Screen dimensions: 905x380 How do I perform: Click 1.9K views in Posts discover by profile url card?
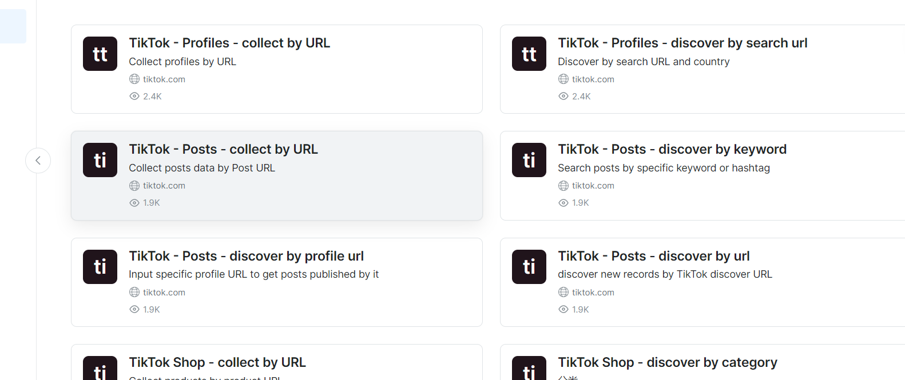tap(152, 310)
